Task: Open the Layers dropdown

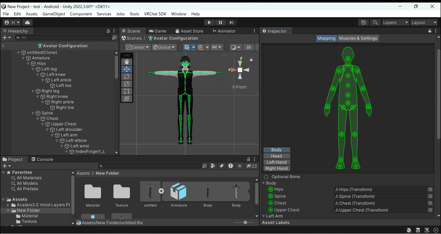Action: coord(395,22)
